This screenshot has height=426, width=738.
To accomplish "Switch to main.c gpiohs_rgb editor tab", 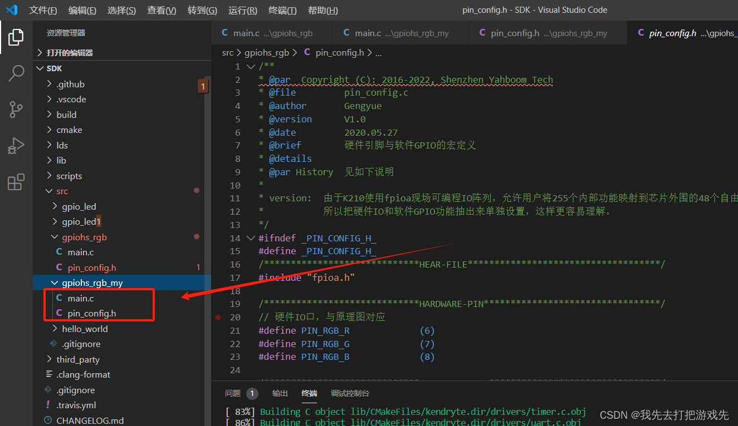I will click(272, 33).
